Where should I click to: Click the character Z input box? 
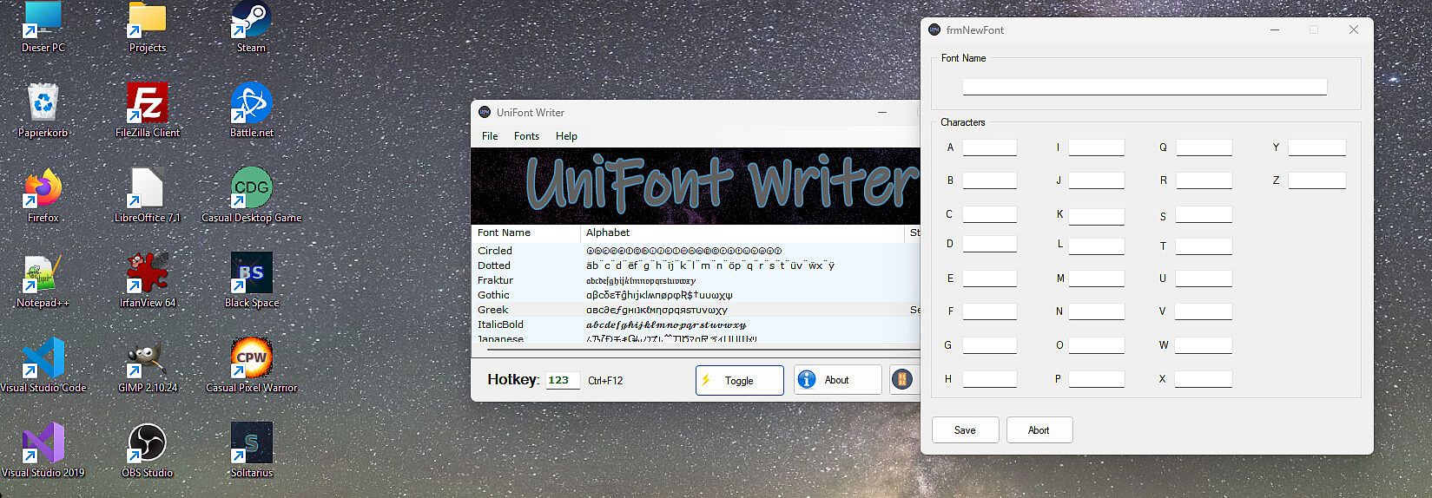(x=1317, y=180)
